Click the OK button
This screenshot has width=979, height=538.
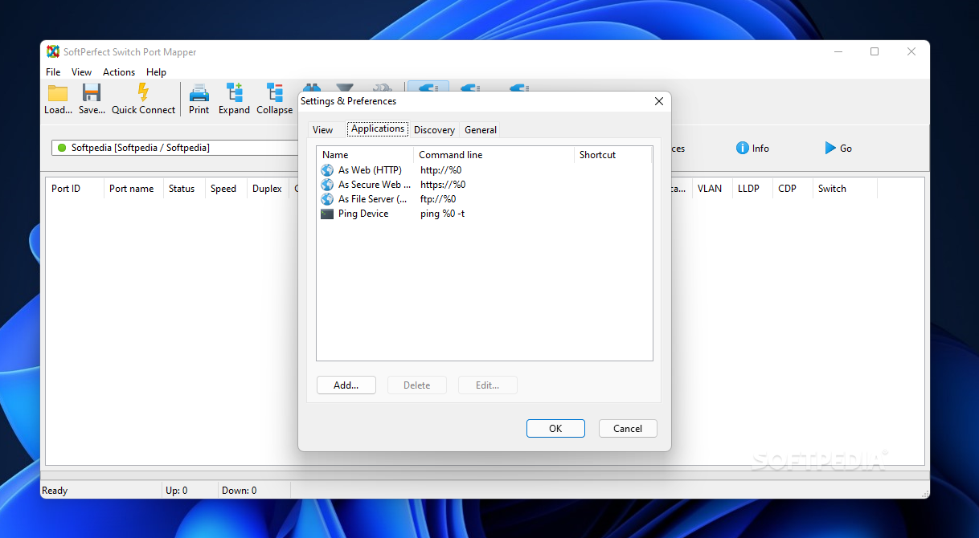pyautogui.click(x=555, y=428)
